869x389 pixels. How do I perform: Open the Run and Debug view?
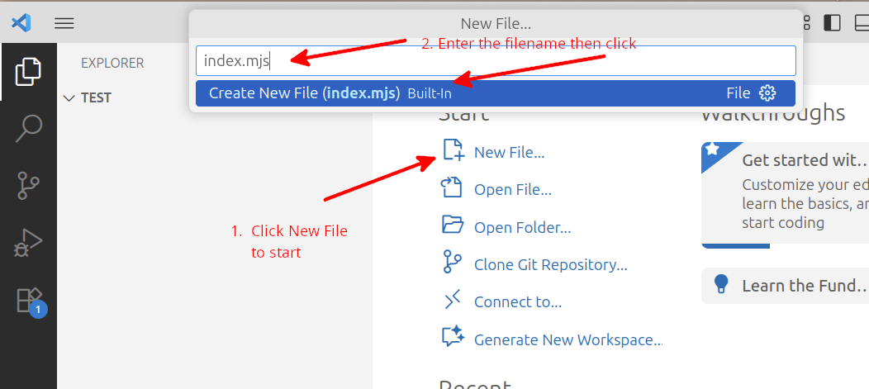point(28,244)
